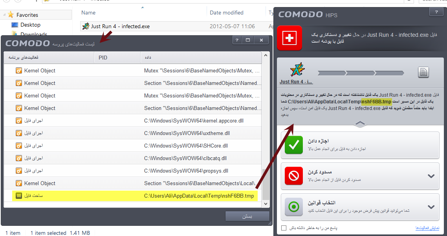Sort Explorer files by Name column
447x236 pixels.
point(88,13)
